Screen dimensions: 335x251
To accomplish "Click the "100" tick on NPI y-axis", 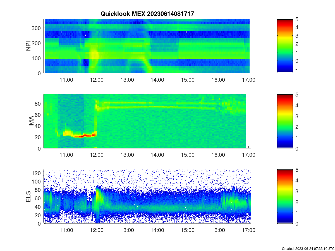I will [37, 58].
